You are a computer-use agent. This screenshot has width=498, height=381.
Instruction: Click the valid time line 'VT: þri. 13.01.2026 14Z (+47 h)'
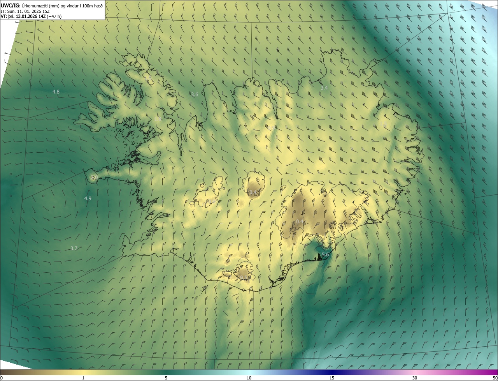31,16
